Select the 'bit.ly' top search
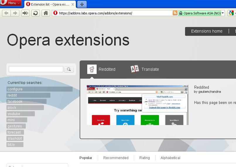 15,144
